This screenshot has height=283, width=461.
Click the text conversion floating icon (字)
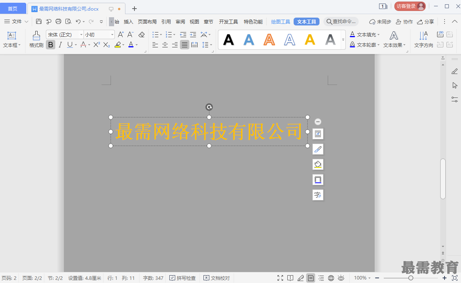click(x=318, y=195)
